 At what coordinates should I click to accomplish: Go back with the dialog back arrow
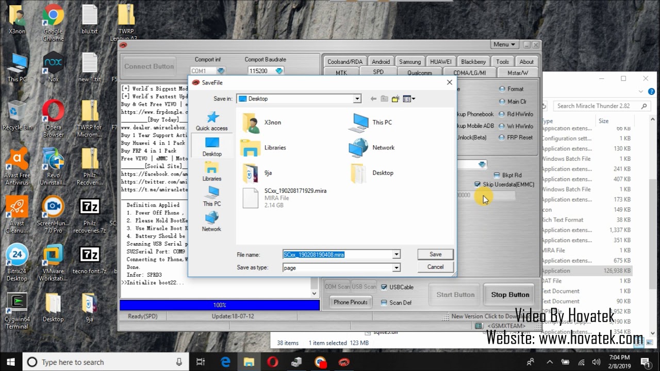pos(373,99)
